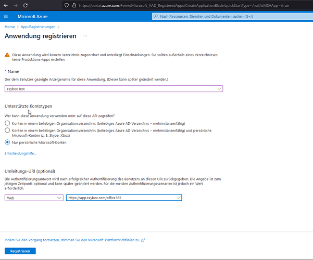Go to Home in the breadcrumb
The width and height of the screenshot is (313, 260).
click(9, 27)
